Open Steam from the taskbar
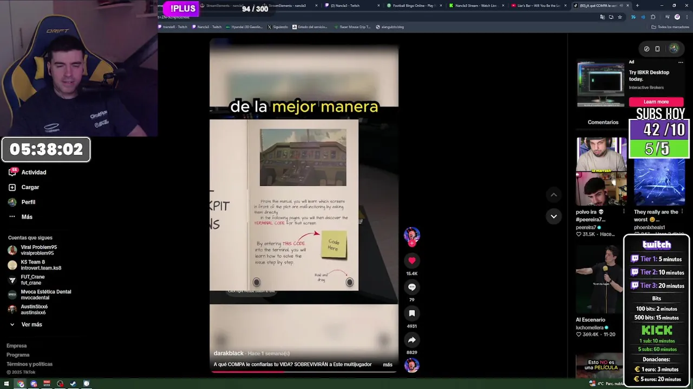The height and width of the screenshot is (389, 693). point(73,384)
